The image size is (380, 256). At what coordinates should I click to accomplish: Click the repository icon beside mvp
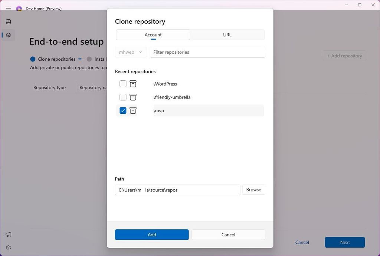pyautogui.click(x=133, y=110)
